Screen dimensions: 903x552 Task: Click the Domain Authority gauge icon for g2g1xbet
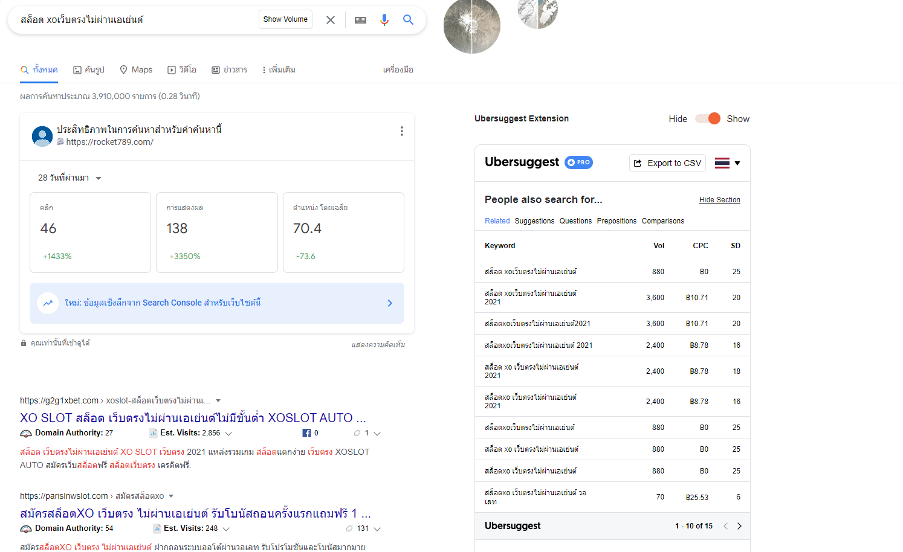(26, 434)
